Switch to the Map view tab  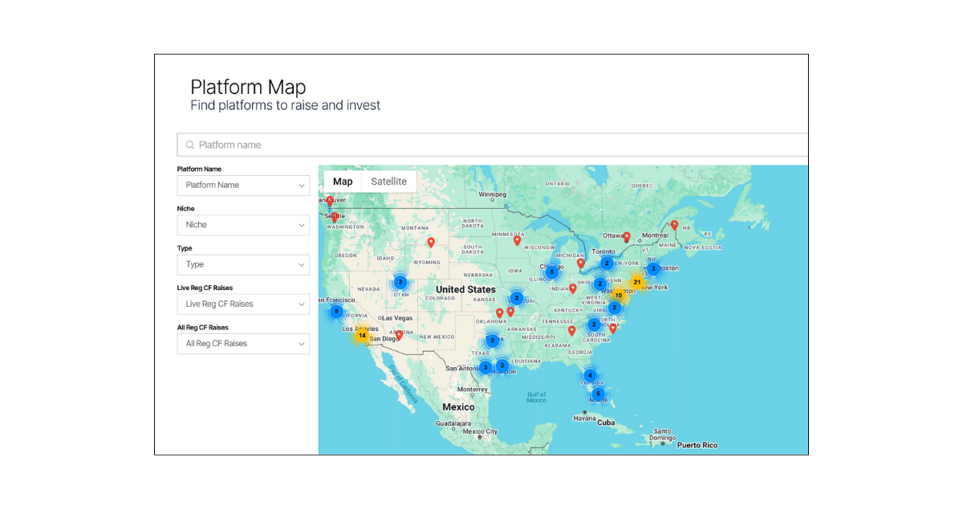point(343,182)
